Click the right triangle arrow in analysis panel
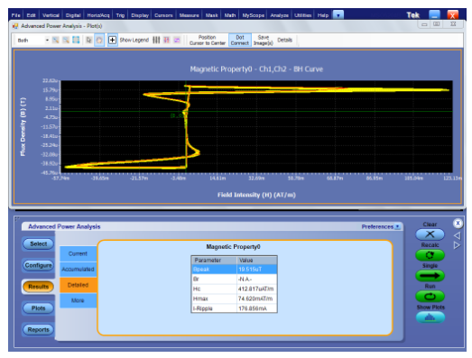The height and width of the screenshot is (358, 472). click(457, 245)
